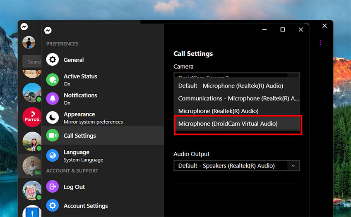
Task: Choose Communications - Microphone (Realtek) option
Action: click(237, 98)
